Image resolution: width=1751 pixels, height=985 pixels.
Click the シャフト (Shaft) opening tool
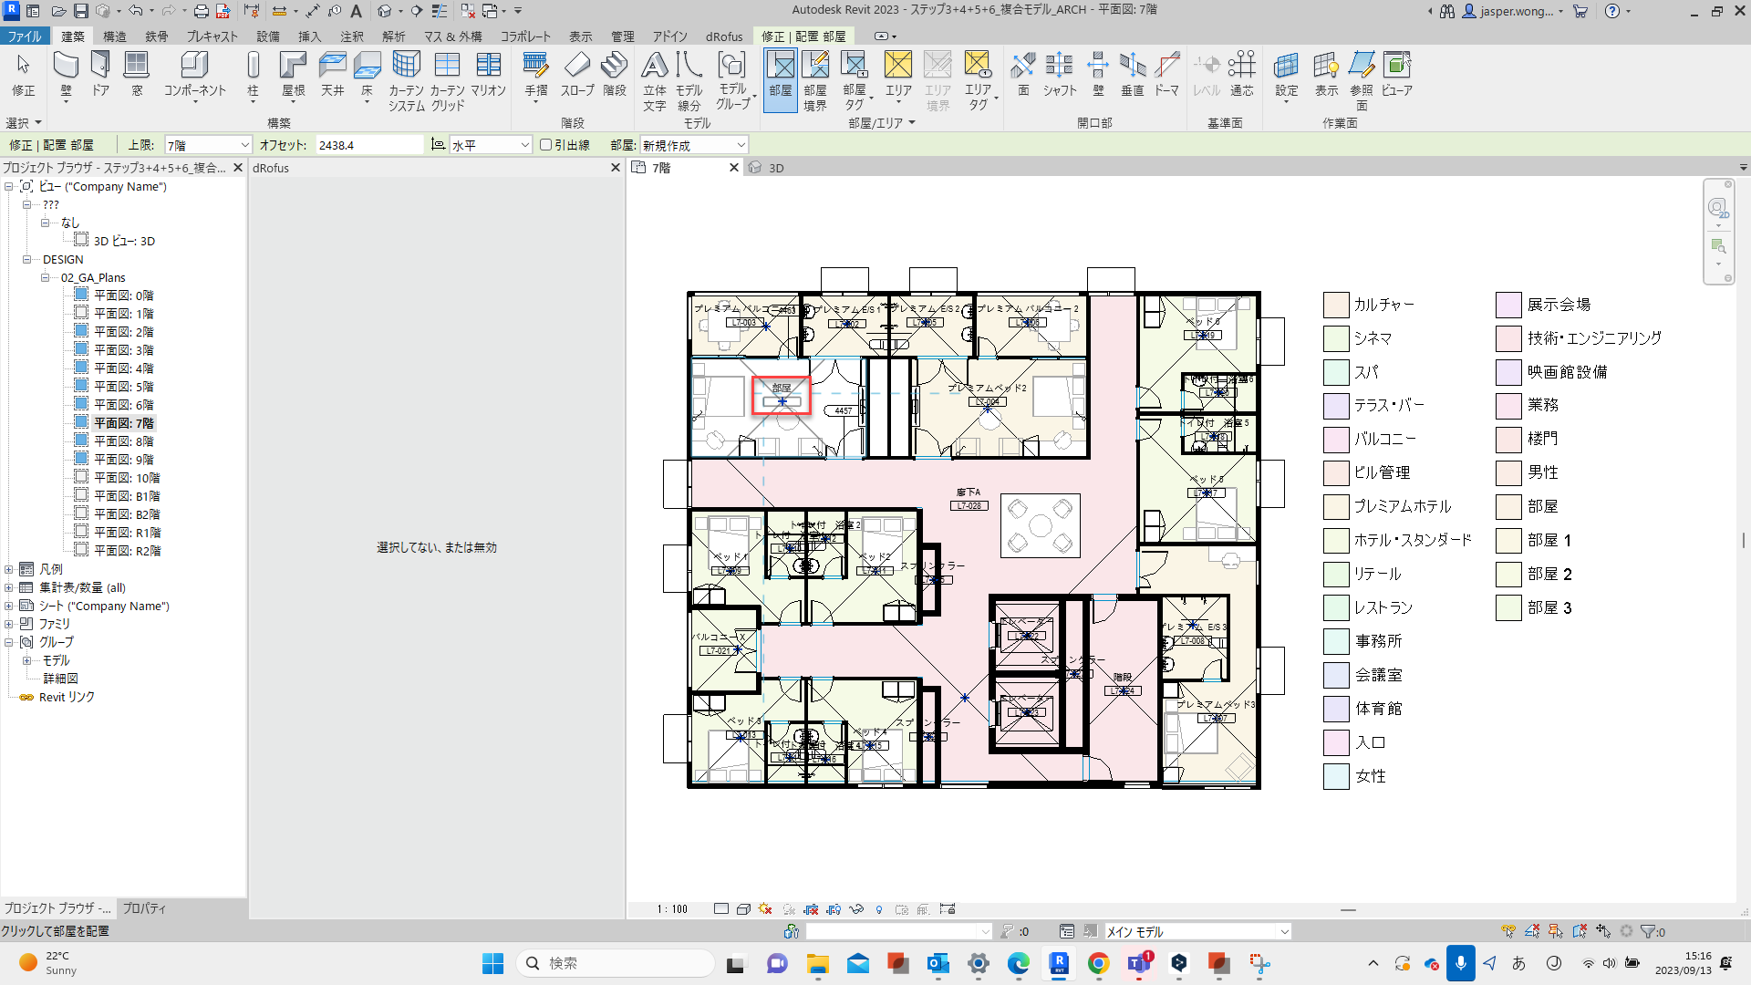1059,66
